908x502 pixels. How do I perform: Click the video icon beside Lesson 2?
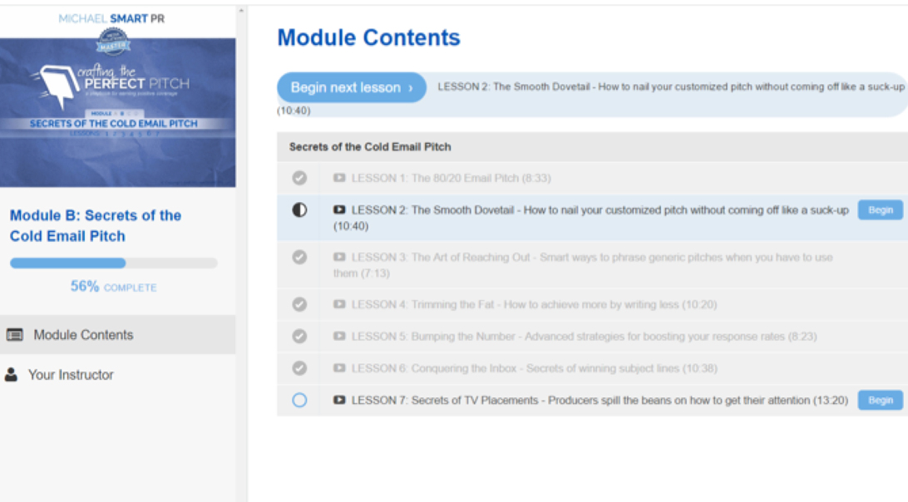[x=339, y=209]
